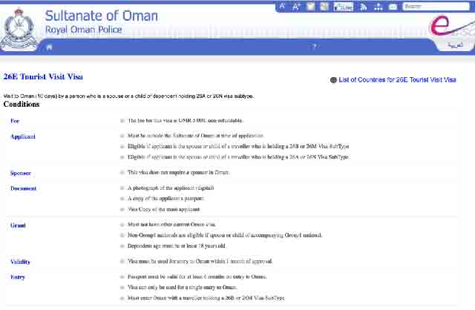Image resolution: width=475 pixels, height=310 pixels.
Task: Click the 'Sponsor' condition label
Action: pyautogui.click(x=21, y=173)
